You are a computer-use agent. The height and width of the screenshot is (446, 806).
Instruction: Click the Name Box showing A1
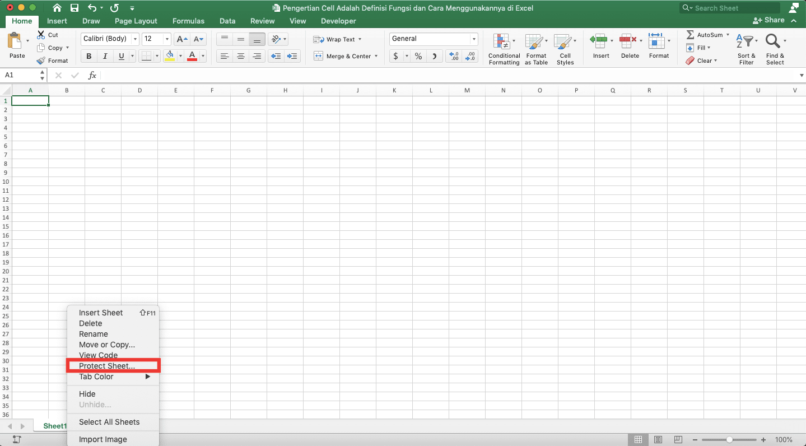(24, 75)
